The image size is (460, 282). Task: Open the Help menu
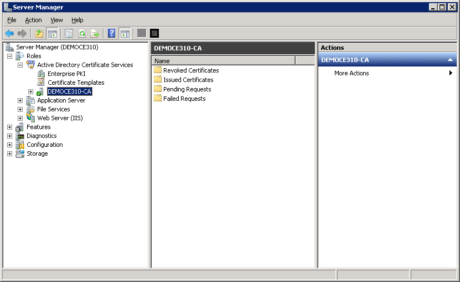pyautogui.click(x=77, y=20)
